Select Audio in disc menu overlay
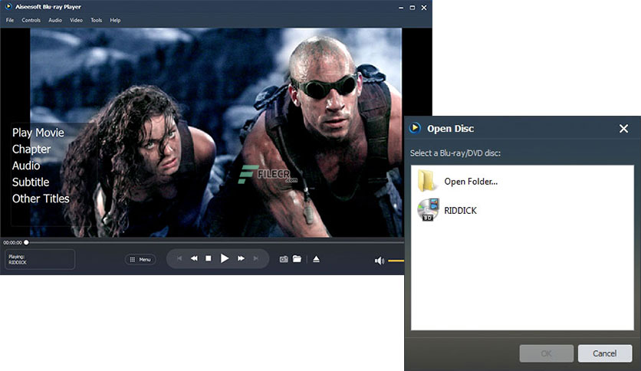Screen dimensions: 641x371 click(x=26, y=166)
